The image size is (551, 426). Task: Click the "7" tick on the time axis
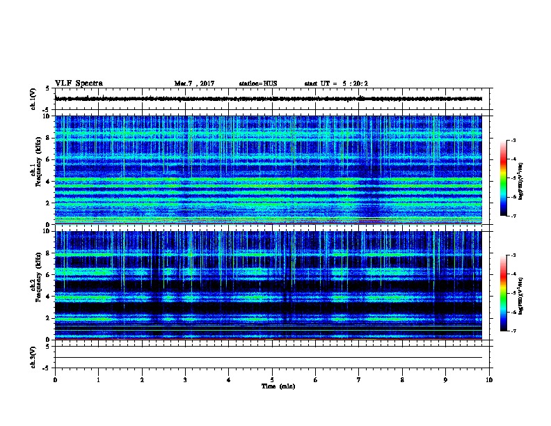[359, 380]
